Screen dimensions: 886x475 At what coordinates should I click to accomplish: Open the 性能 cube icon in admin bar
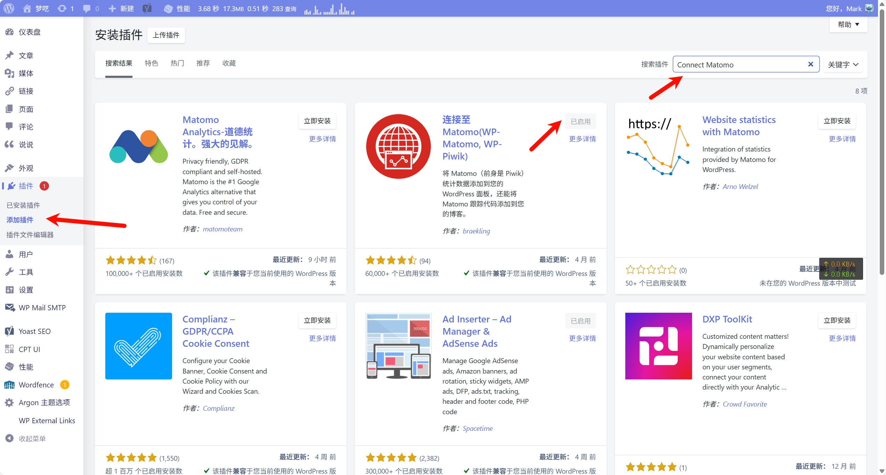point(177,8)
